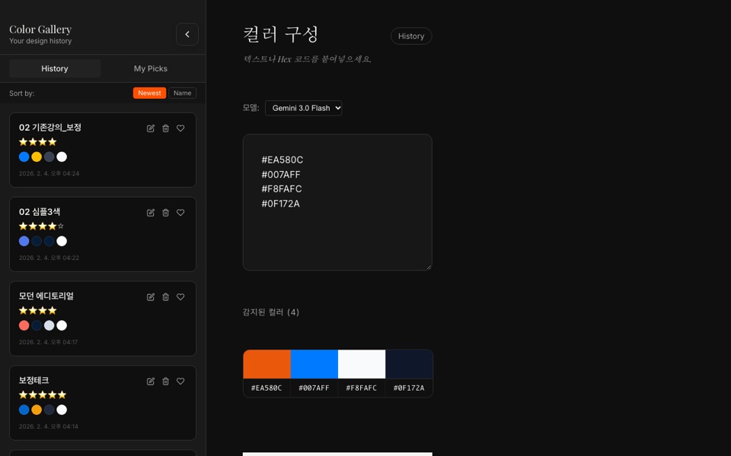This screenshot has width=731, height=456.
Task: Click the Color Gallery title
Action: [x=40, y=30]
